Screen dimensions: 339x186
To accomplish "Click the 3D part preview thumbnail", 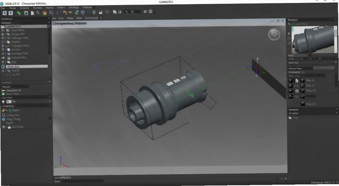I will tap(313, 39).
